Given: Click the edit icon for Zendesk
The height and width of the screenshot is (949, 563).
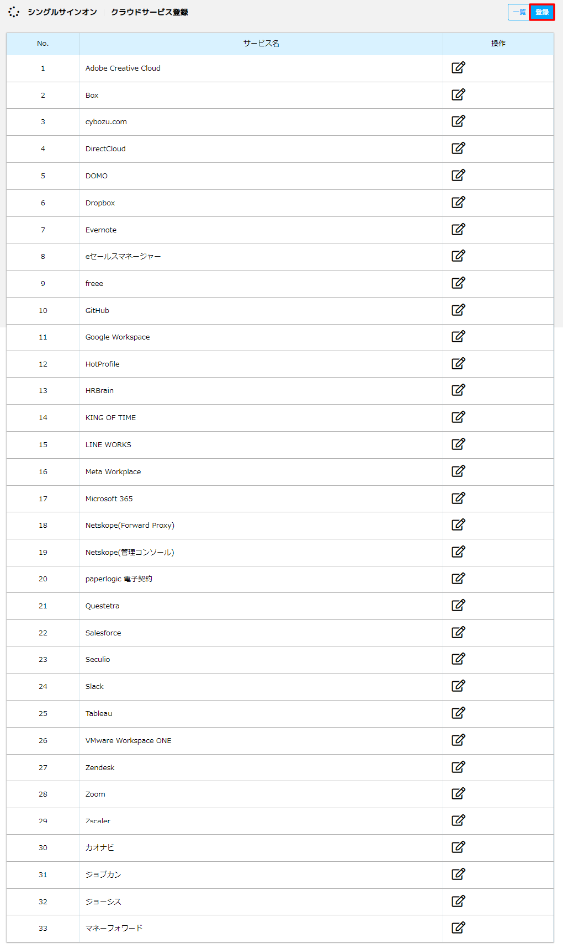Looking at the screenshot, I should click(459, 767).
